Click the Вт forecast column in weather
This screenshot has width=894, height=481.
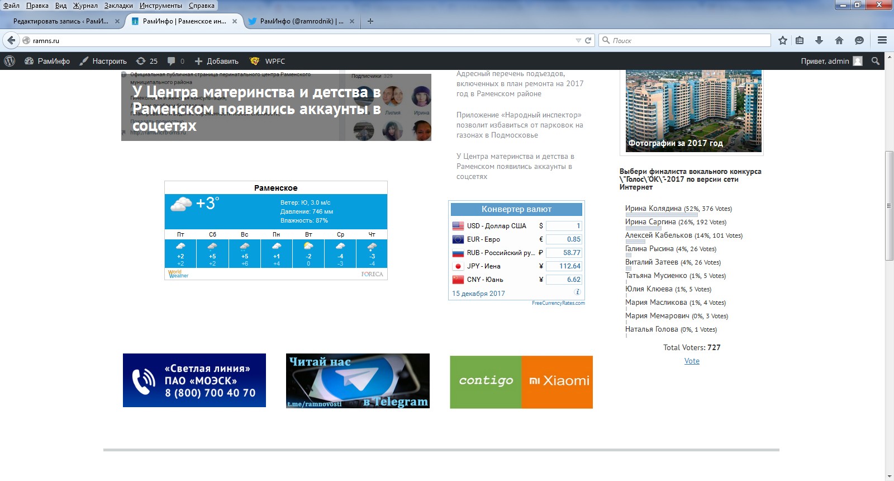point(308,249)
